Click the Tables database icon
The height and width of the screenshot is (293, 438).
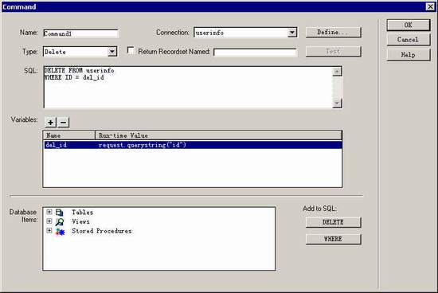click(x=60, y=213)
